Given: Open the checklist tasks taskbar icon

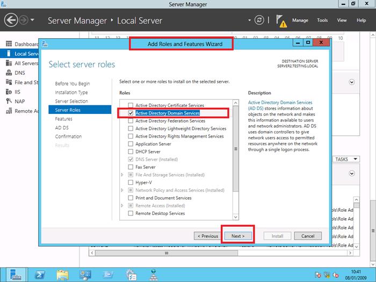Looking at the screenshot, I should coord(131,275).
